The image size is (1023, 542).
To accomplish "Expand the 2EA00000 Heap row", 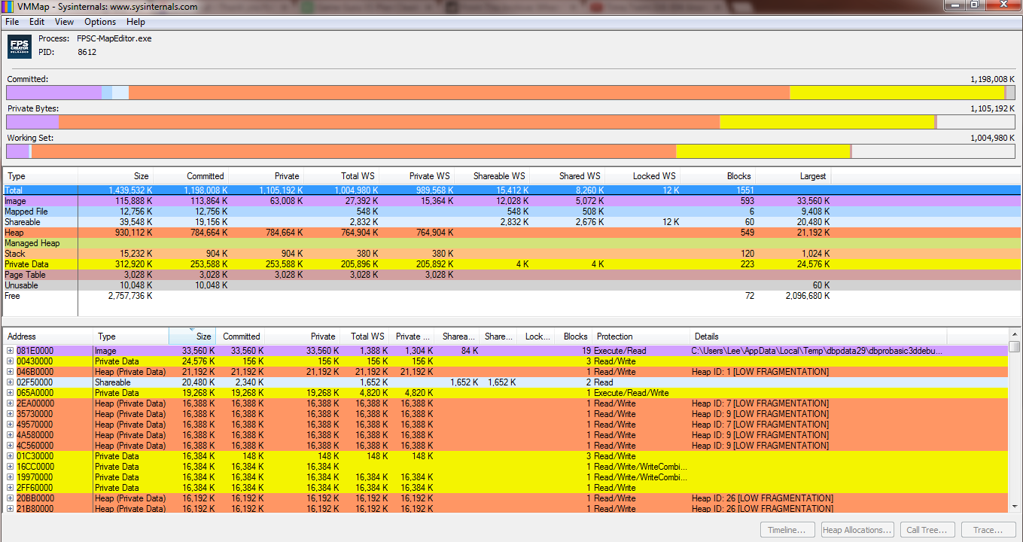I will (x=11, y=403).
